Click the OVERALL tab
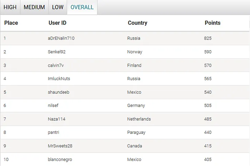Screen dimensions: 250x166 coord(82,7)
